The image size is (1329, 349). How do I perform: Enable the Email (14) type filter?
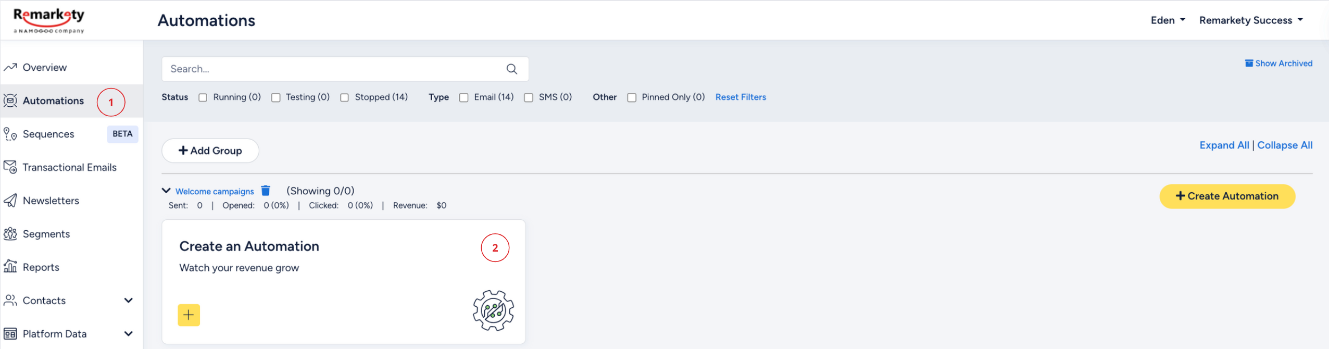(464, 97)
